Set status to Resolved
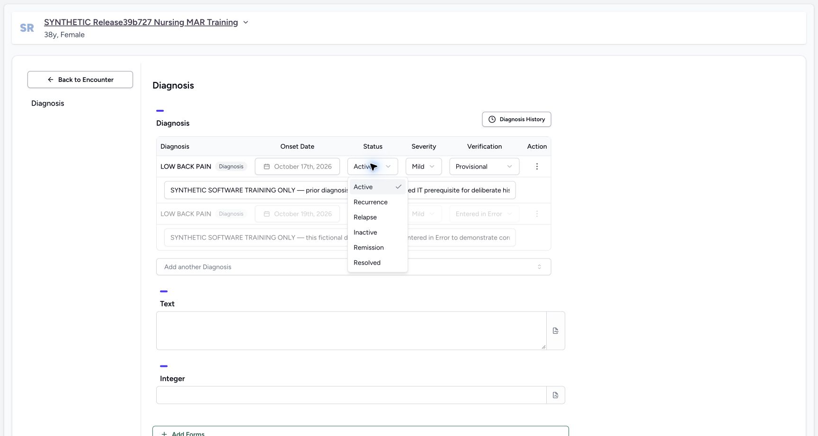The height and width of the screenshot is (436, 818). (377, 263)
